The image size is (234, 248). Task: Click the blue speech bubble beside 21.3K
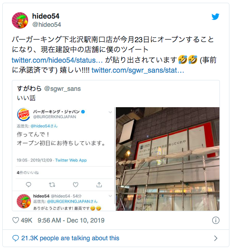tap(15, 238)
